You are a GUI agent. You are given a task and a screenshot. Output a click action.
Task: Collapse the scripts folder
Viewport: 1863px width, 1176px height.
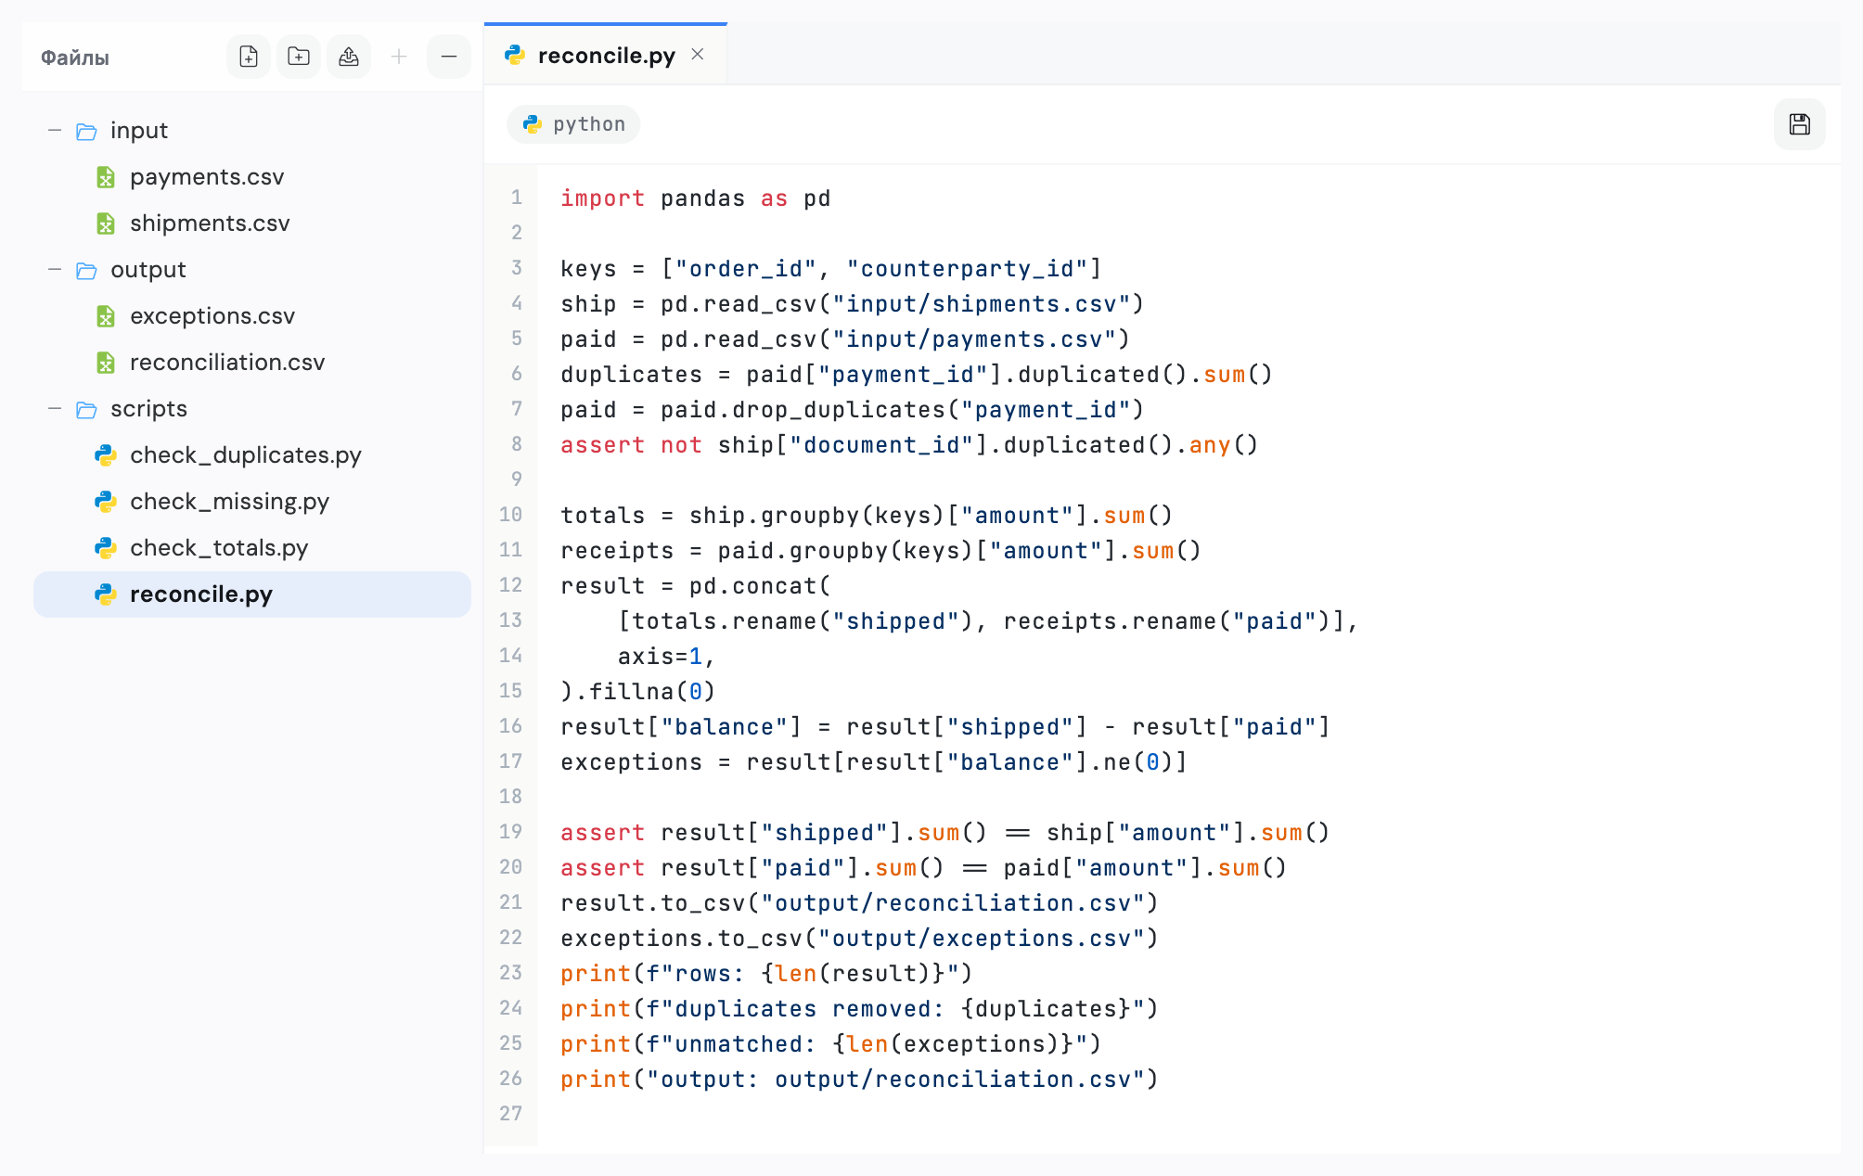coord(55,409)
